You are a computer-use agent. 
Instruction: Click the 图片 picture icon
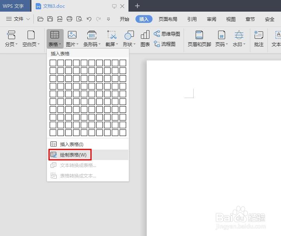click(72, 35)
